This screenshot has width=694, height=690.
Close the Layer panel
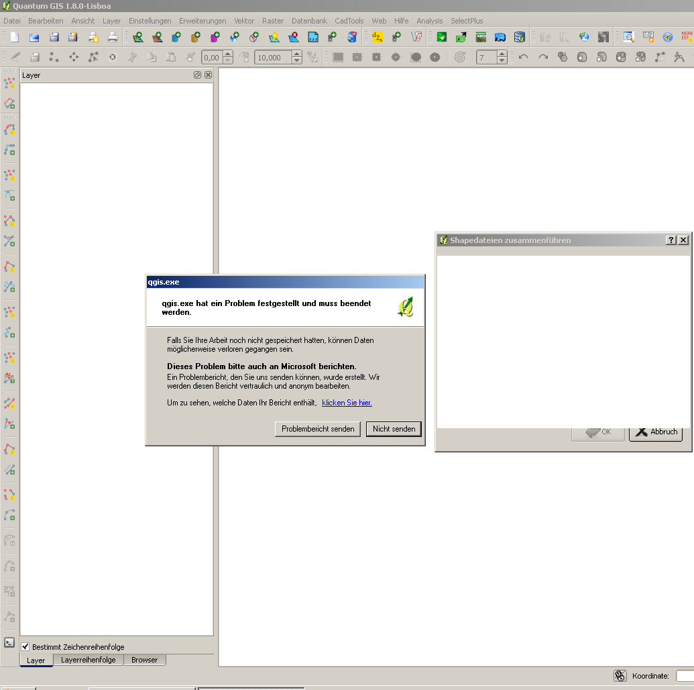[x=208, y=75]
